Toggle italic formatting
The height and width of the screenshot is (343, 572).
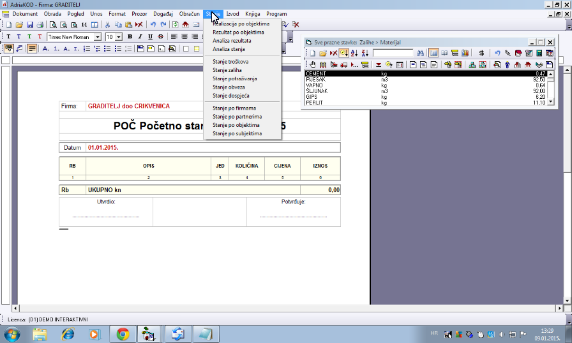(140, 37)
